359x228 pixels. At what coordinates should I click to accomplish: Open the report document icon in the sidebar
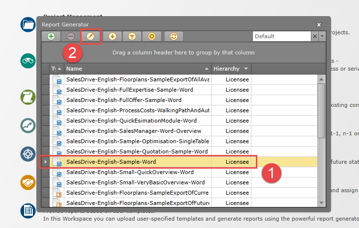tap(28, 211)
